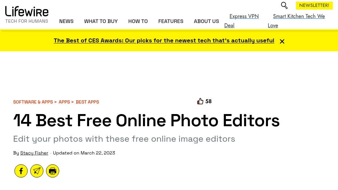Go to SOFTWARE & APPS breadcrumb
The image size is (338, 190).
tap(33, 102)
